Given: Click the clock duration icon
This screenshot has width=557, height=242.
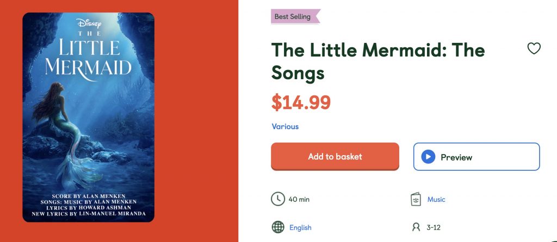Looking at the screenshot, I should coord(277,199).
